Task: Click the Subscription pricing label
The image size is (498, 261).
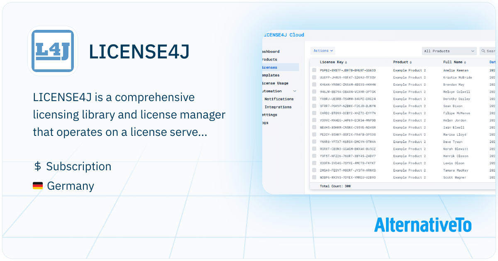Action: [79, 167]
